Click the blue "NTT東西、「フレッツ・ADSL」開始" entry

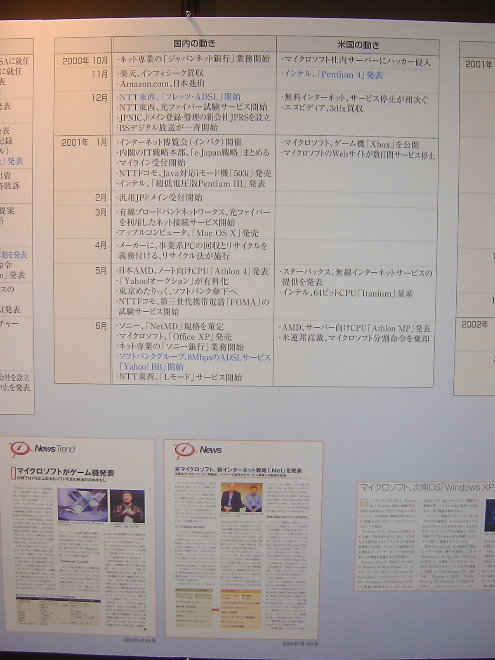[179, 97]
